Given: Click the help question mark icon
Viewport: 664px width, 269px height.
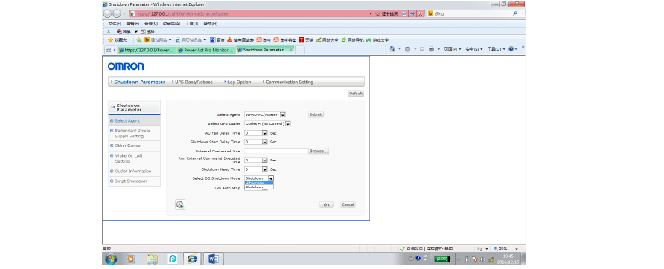Looking at the screenshot, I should (510, 49).
